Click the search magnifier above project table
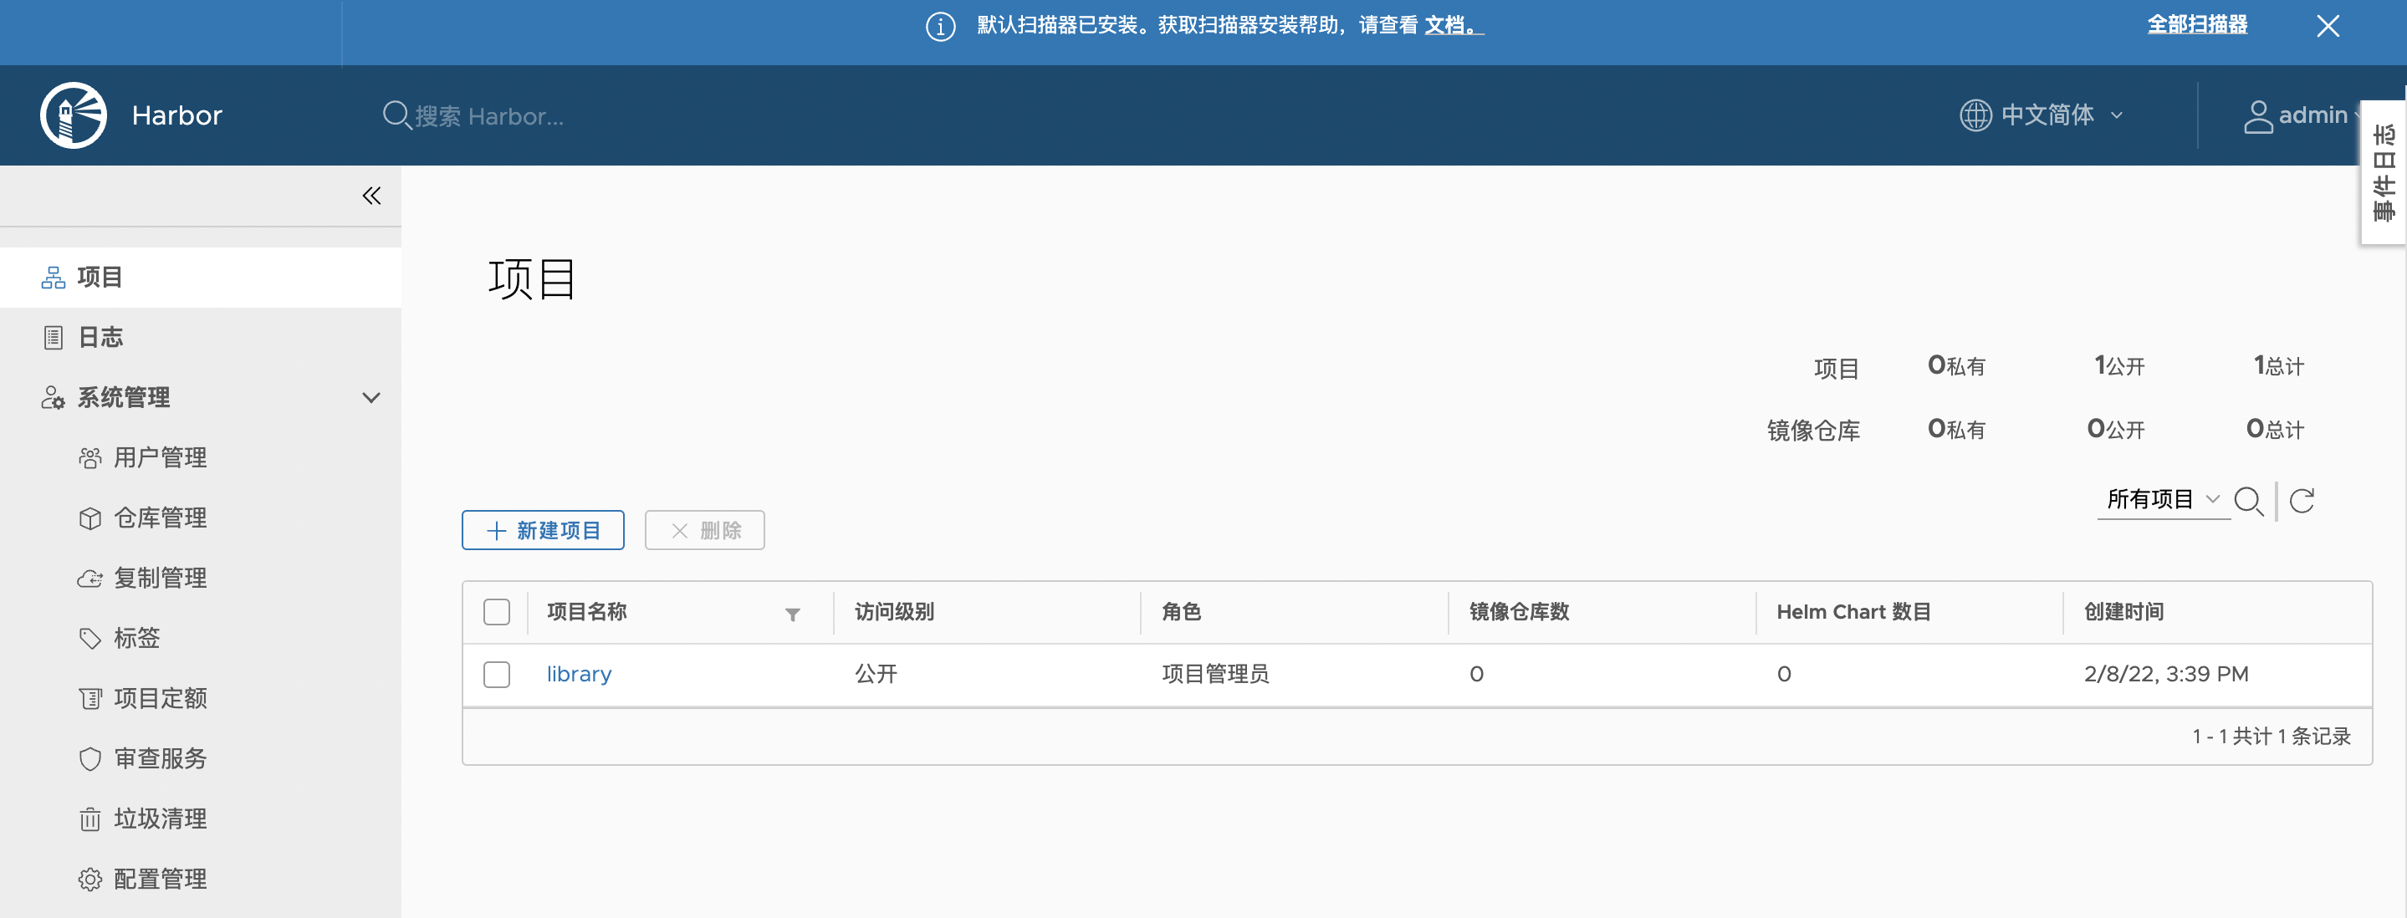 pos(2247,501)
